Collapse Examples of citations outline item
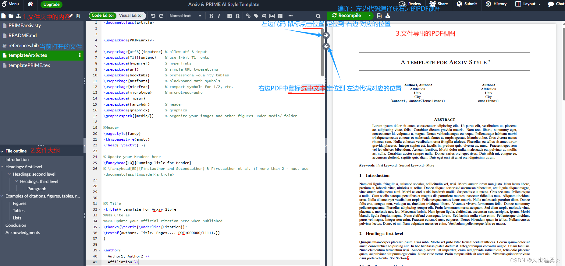Viewport: 565px width, 266px height. [2, 196]
